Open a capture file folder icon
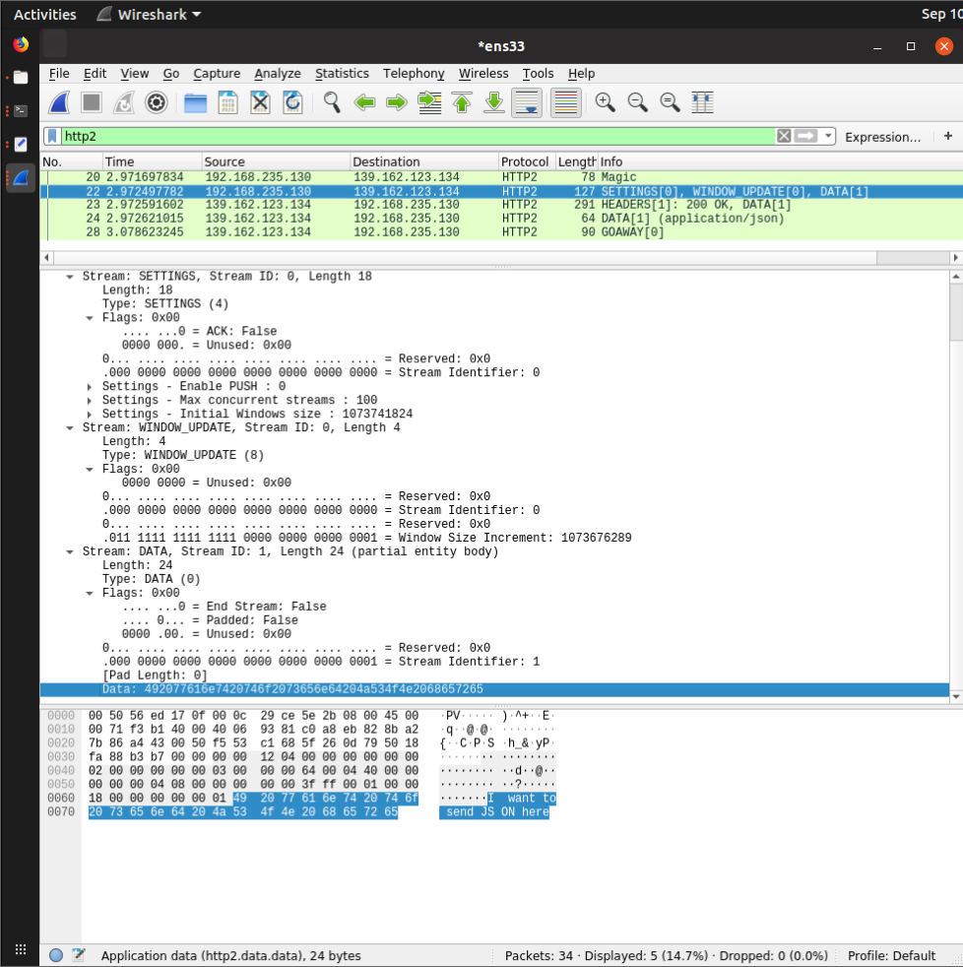Screen dimensions: 963x967 (195, 102)
